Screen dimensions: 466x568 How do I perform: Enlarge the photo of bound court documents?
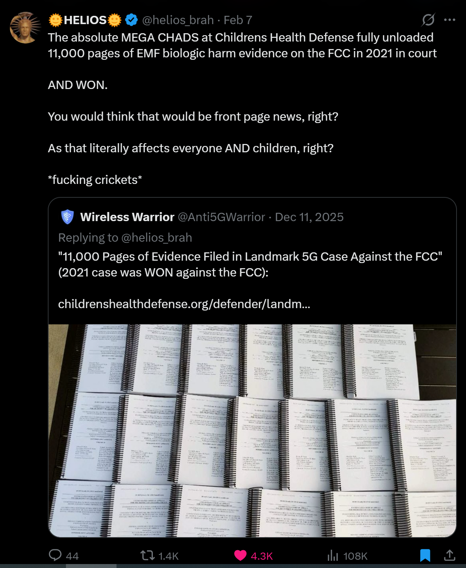252,430
